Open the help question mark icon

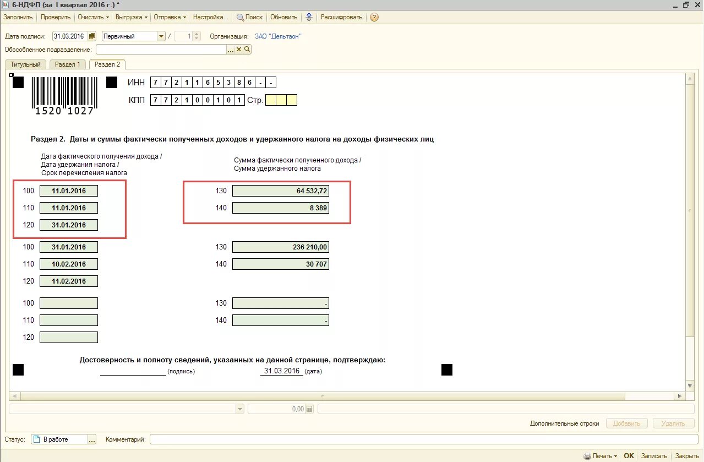click(x=374, y=17)
